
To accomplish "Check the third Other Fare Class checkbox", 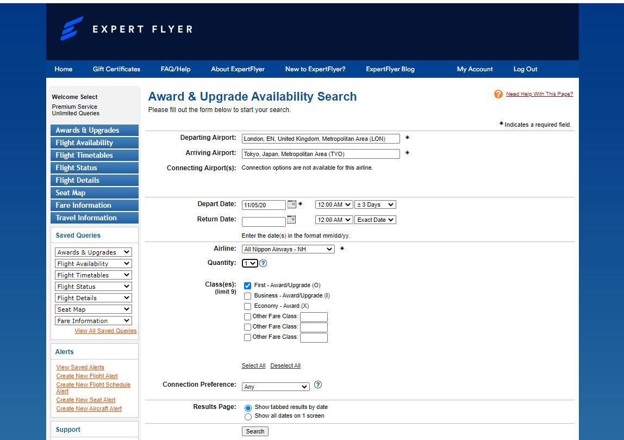I will pos(247,337).
